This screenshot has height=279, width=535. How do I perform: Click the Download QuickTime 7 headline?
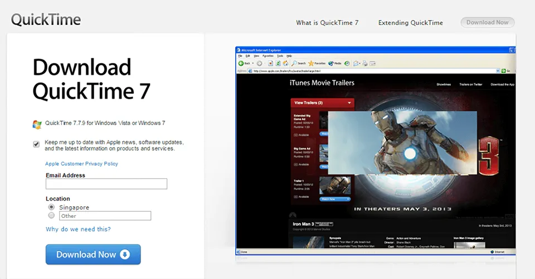coord(91,79)
